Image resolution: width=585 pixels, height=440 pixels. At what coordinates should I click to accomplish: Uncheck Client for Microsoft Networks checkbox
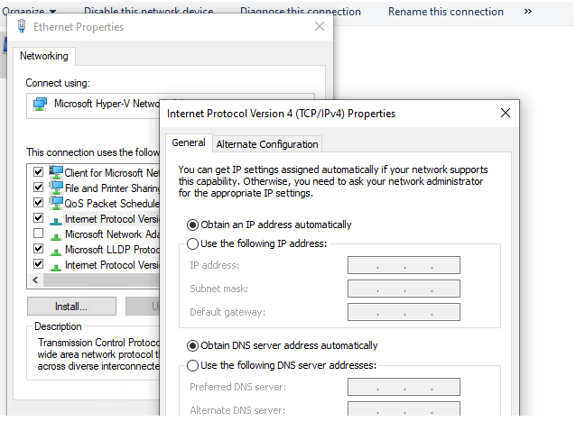click(x=38, y=171)
